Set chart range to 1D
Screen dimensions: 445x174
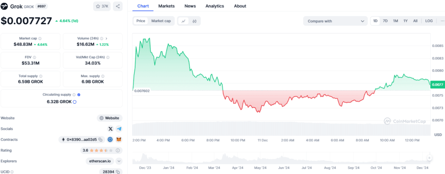375,21
